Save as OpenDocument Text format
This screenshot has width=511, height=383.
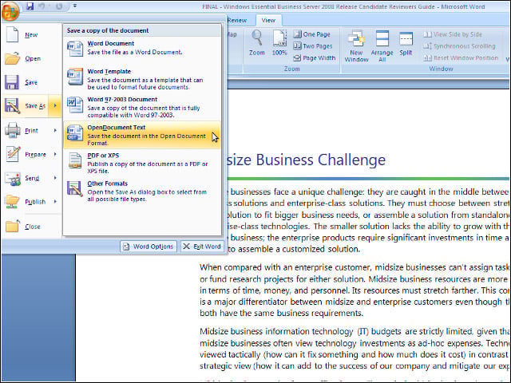[x=142, y=135]
